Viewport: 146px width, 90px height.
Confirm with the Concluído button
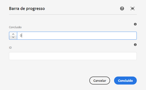[125, 81]
